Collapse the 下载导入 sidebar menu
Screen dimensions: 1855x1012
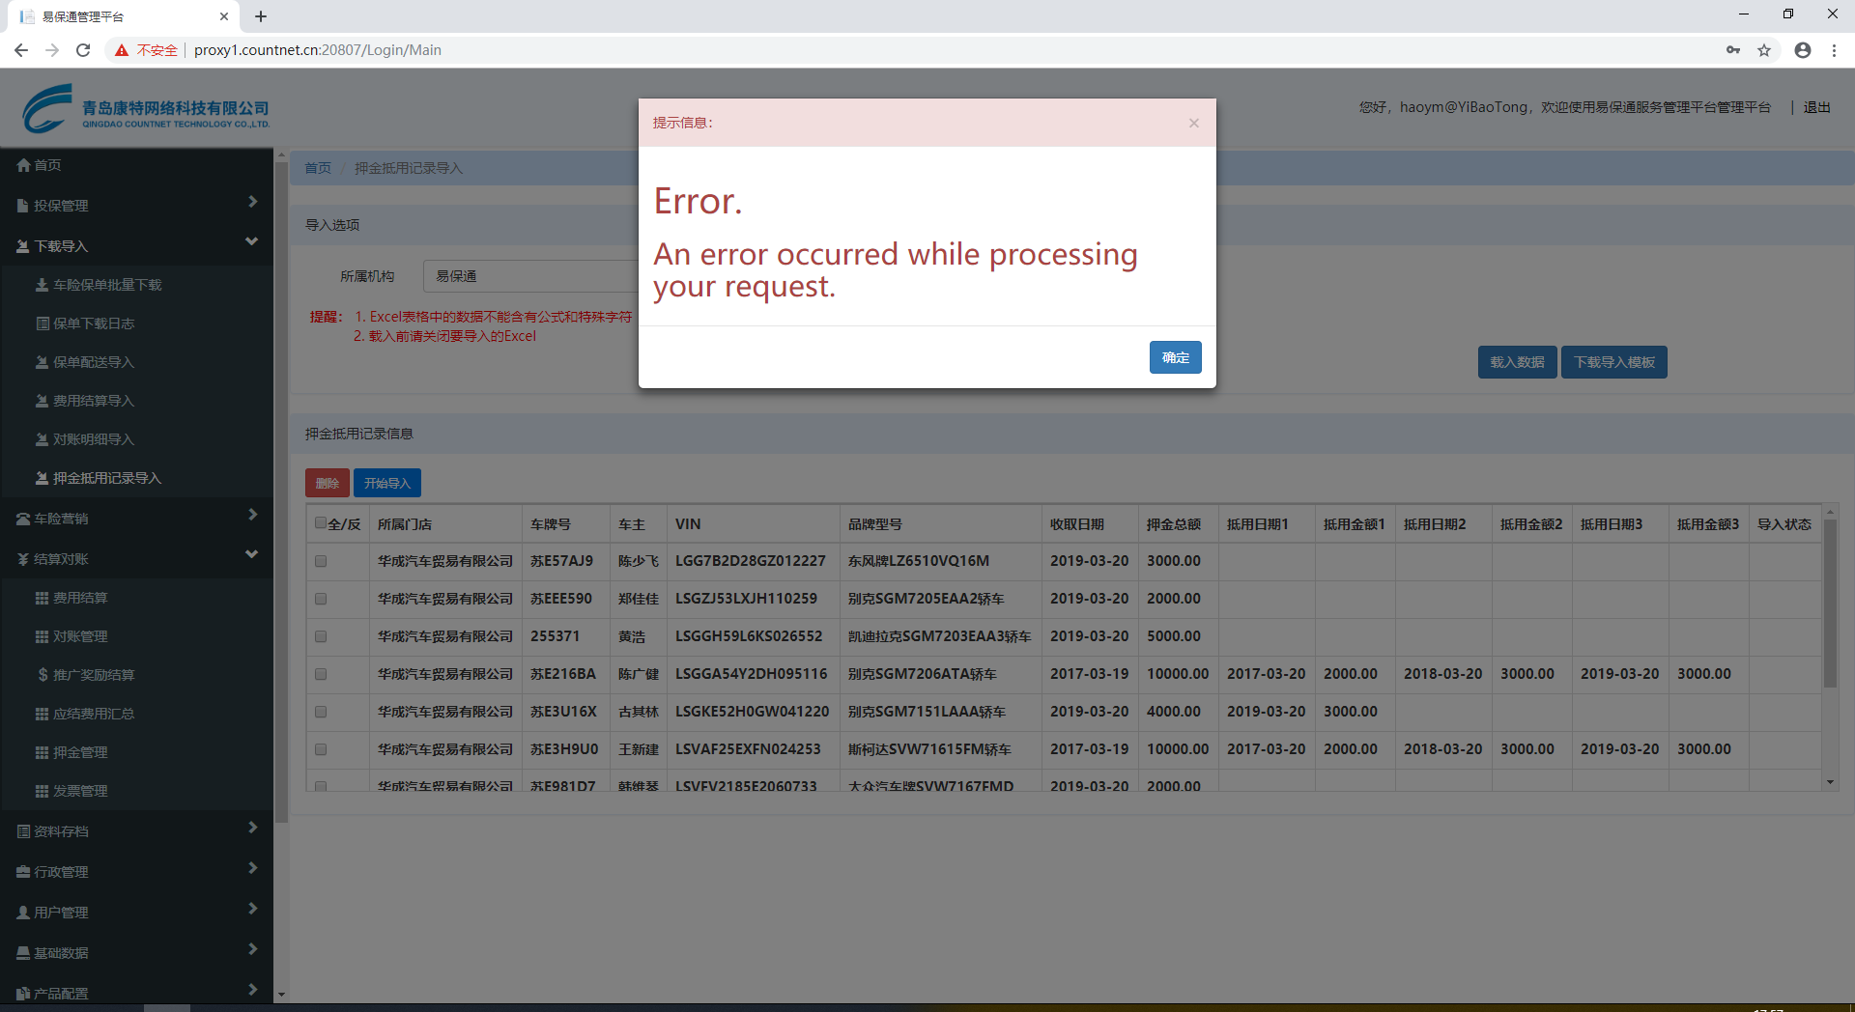pos(136,246)
